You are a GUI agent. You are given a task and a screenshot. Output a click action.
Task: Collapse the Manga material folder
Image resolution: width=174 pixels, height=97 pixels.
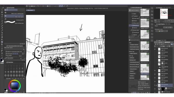point(130,30)
